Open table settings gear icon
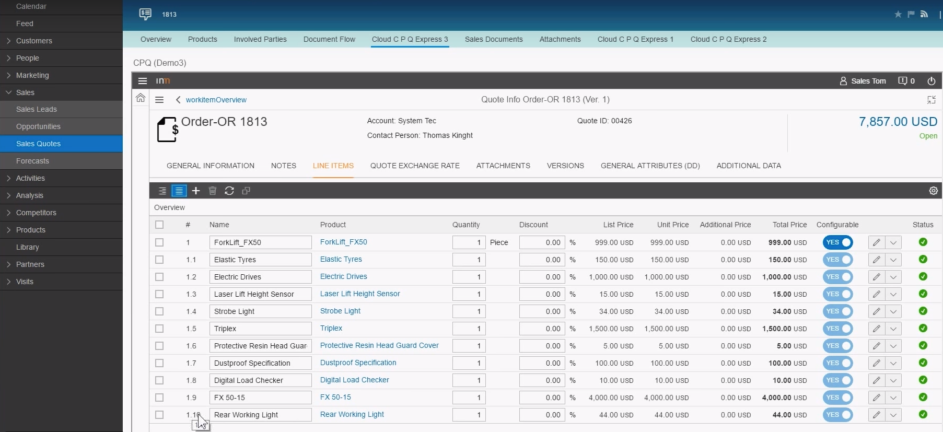This screenshot has height=432, width=943. pyautogui.click(x=933, y=191)
